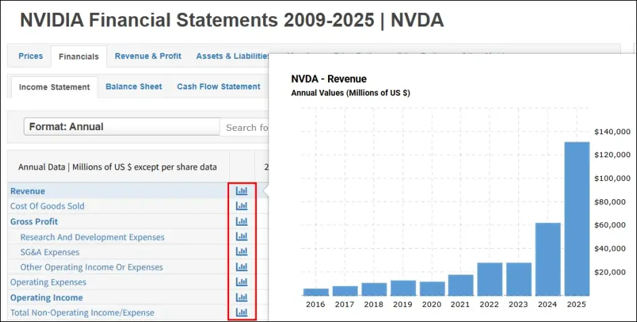Open the chart icon for Revenue row
The height and width of the screenshot is (322, 637).
242,190
